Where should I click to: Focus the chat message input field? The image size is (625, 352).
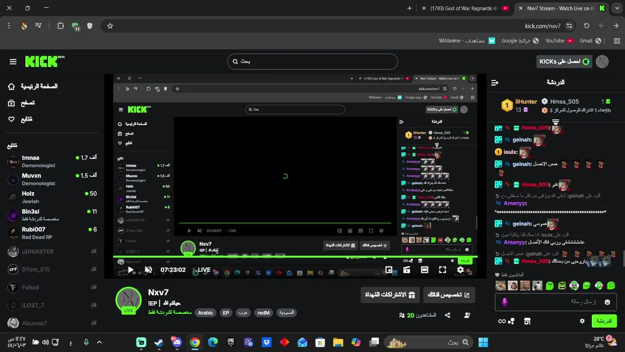tap(556, 302)
